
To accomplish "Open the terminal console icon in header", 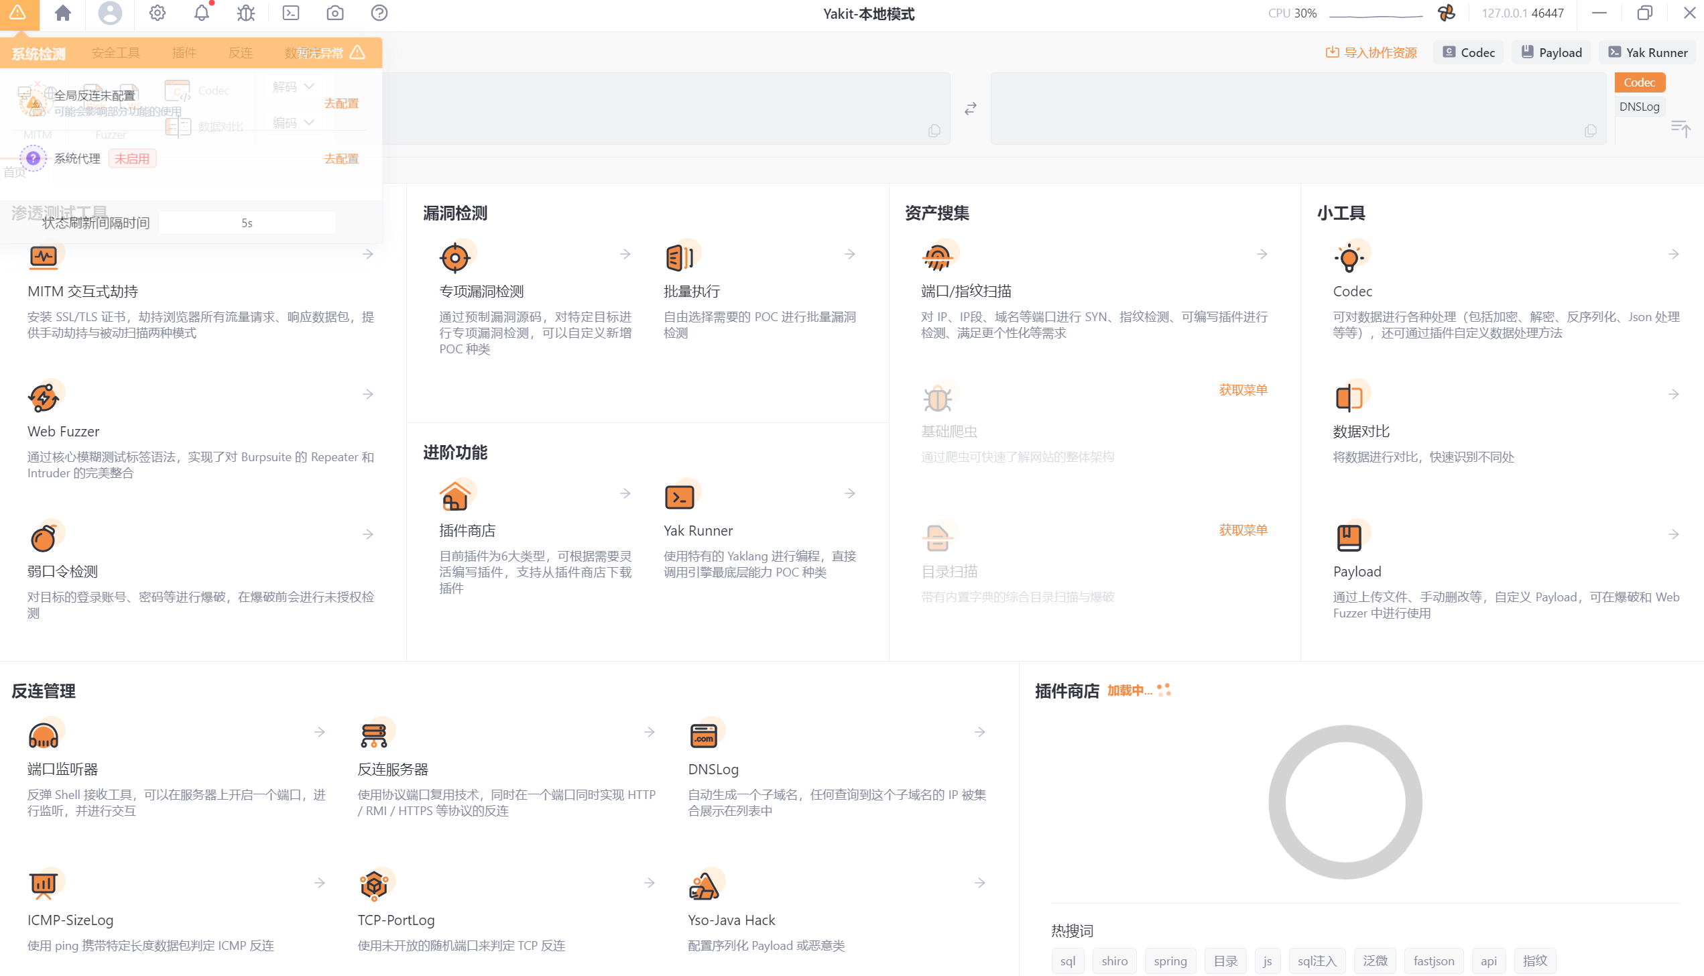I will tap(291, 13).
